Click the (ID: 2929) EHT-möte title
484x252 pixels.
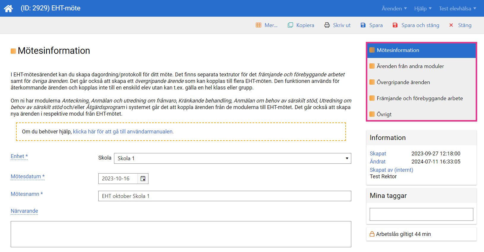tap(50, 8)
